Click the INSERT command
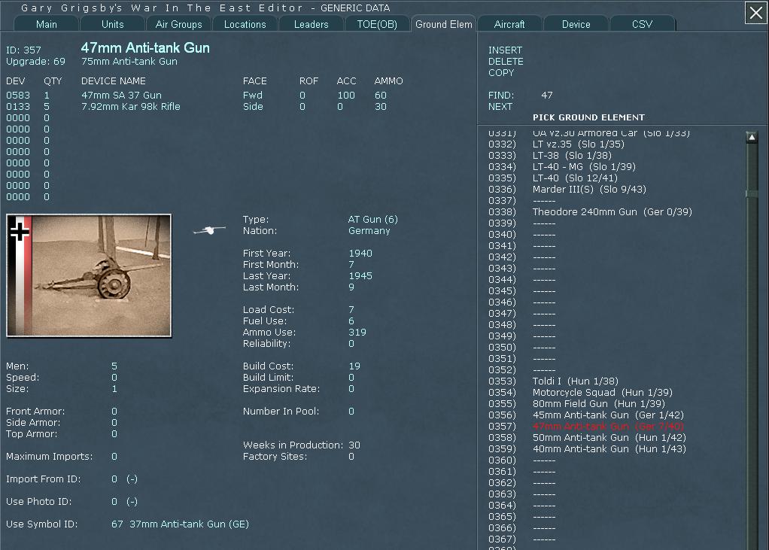Screen dimensions: 769x550 tap(505, 50)
